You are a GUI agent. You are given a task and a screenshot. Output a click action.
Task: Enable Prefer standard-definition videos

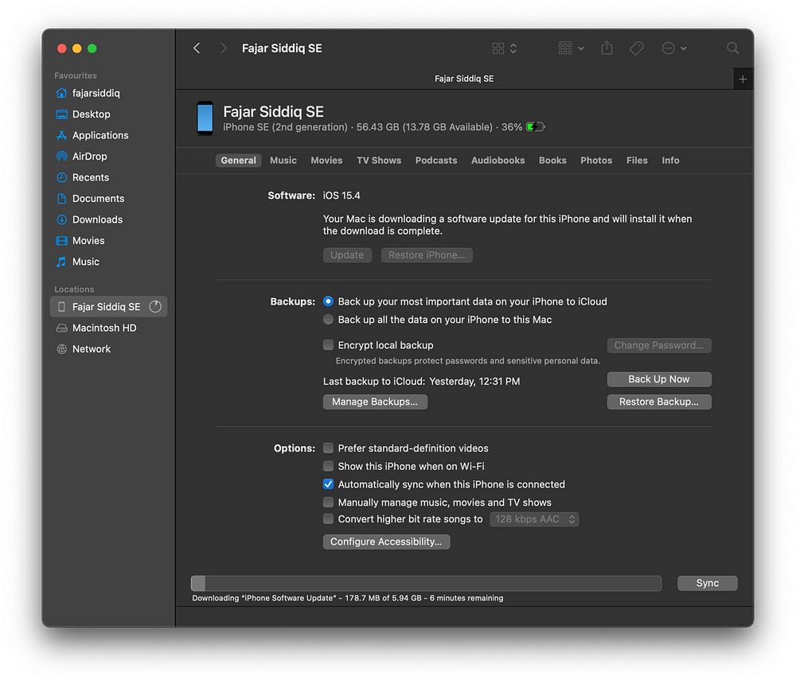pyautogui.click(x=329, y=448)
